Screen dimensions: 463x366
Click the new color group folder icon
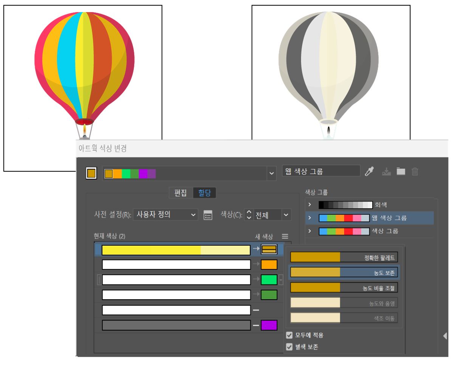point(401,171)
